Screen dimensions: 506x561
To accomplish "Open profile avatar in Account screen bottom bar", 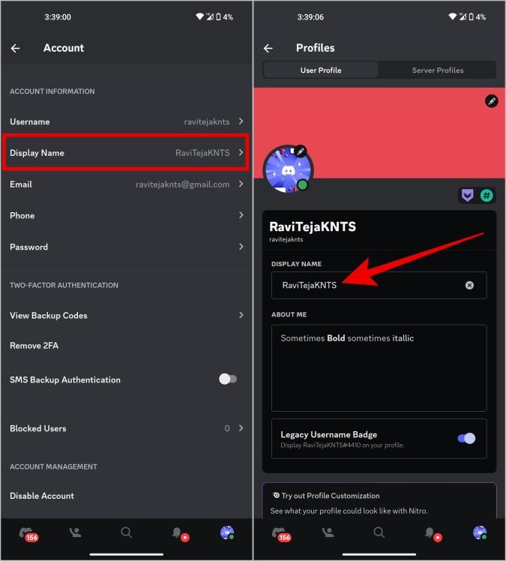I will coord(227,532).
